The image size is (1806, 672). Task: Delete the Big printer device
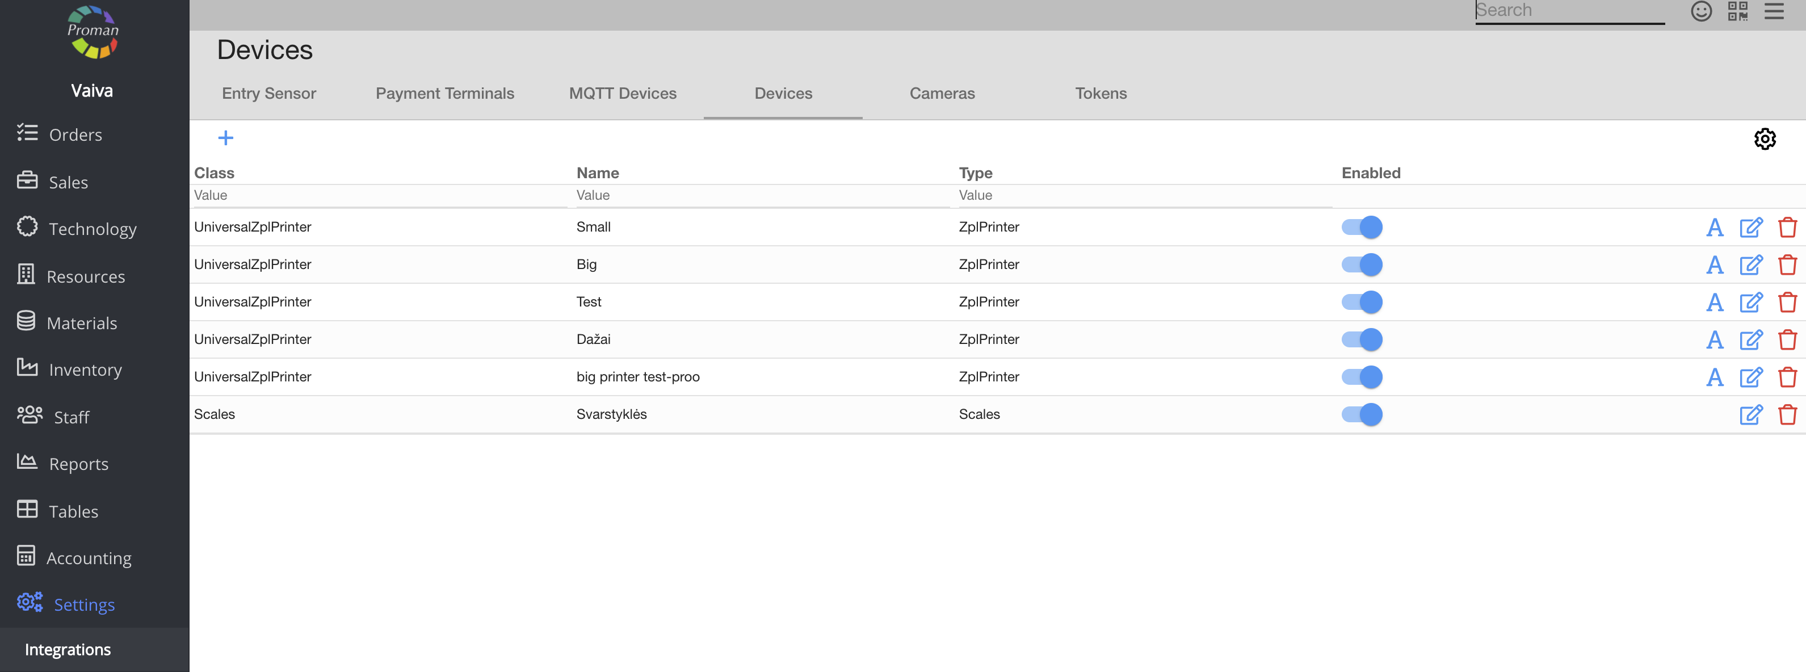1787,265
